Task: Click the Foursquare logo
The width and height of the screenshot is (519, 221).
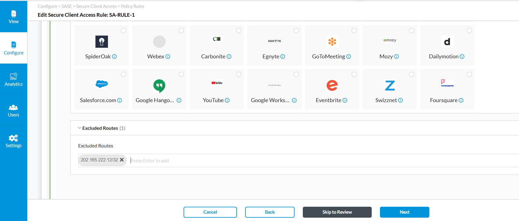Action: click(x=447, y=83)
